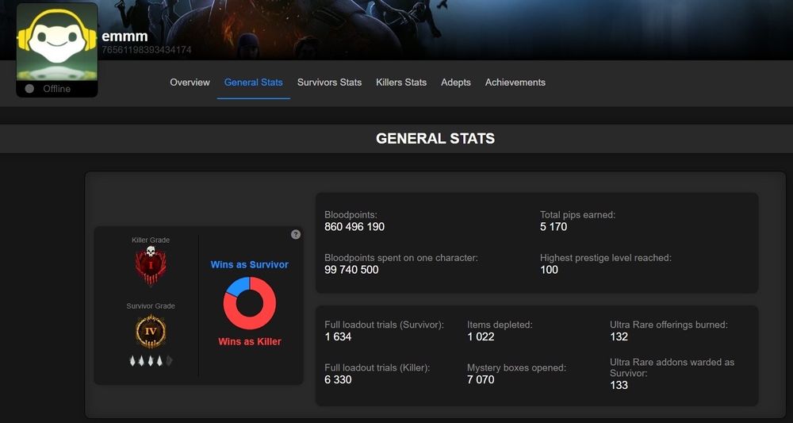The width and height of the screenshot is (793, 423).
Task: Click the Wins as Survivor label
Action: (x=249, y=264)
